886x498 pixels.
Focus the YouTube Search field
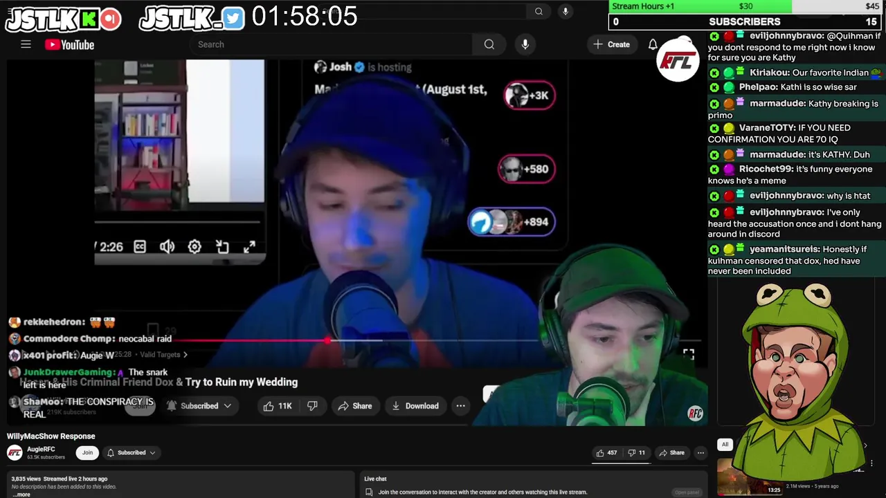(x=331, y=44)
